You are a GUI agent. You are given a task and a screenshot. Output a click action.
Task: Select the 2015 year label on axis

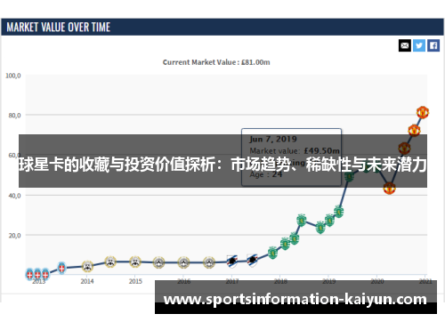pos(135,281)
